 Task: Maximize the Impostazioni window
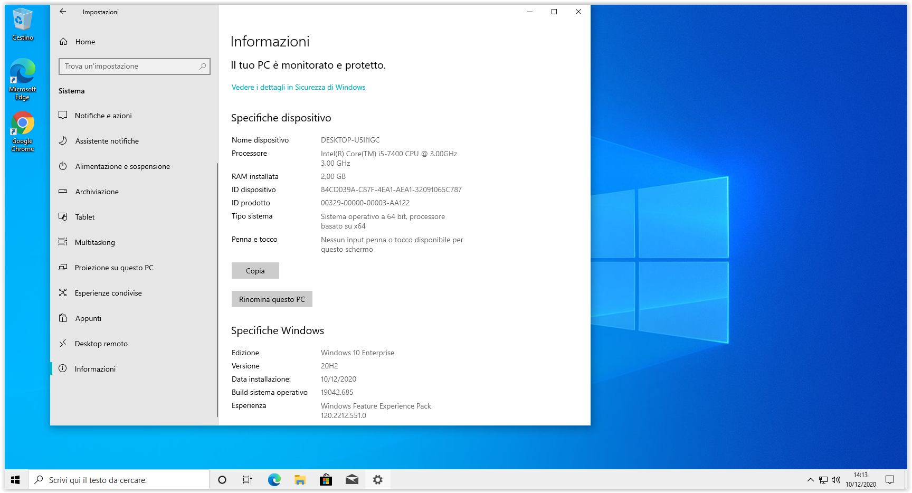point(554,12)
